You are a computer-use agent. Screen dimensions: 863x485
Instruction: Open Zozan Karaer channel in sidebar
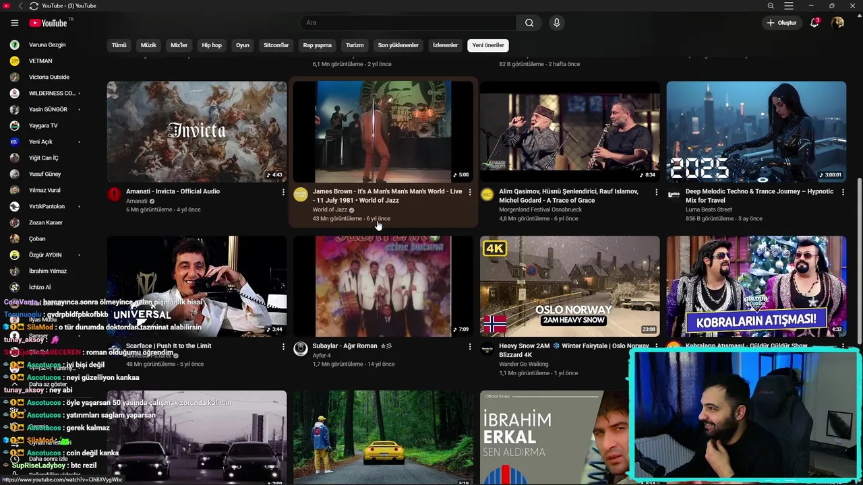click(44, 223)
